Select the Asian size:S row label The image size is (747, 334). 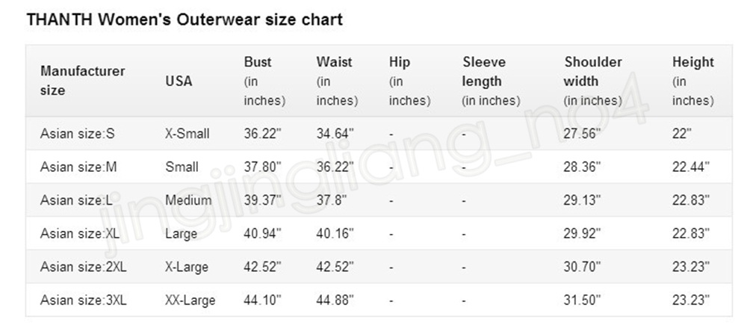pyautogui.click(x=77, y=134)
